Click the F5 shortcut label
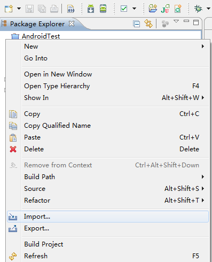212x262 pixels. (195, 256)
